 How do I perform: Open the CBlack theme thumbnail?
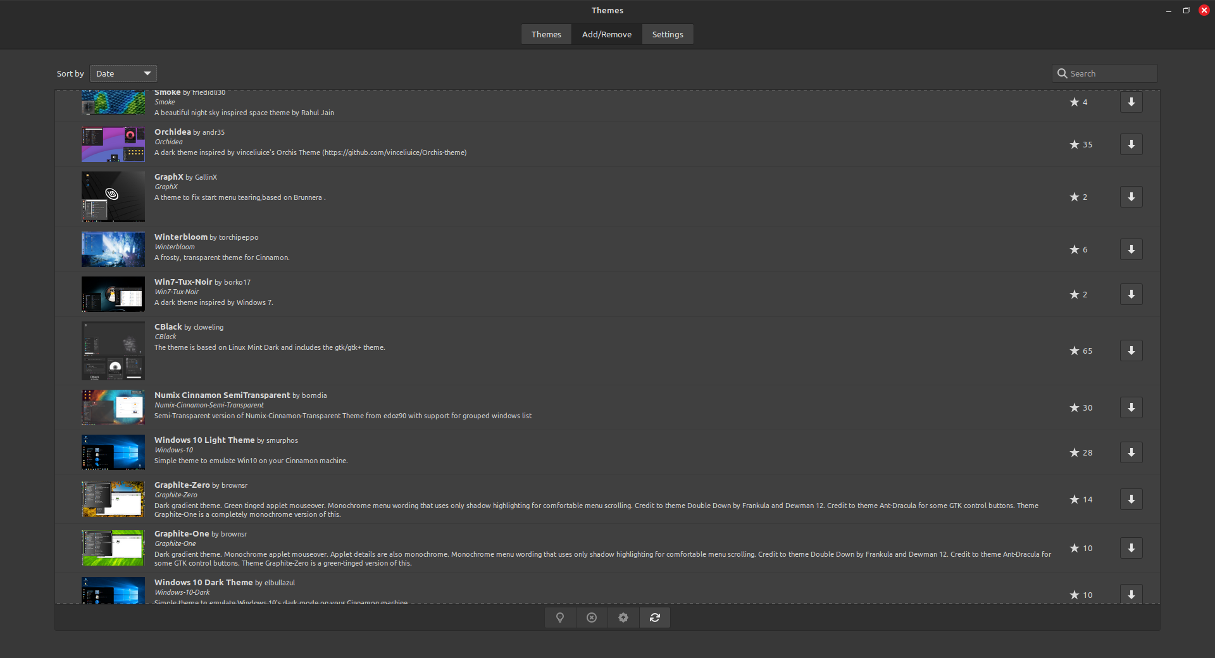point(113,351)
